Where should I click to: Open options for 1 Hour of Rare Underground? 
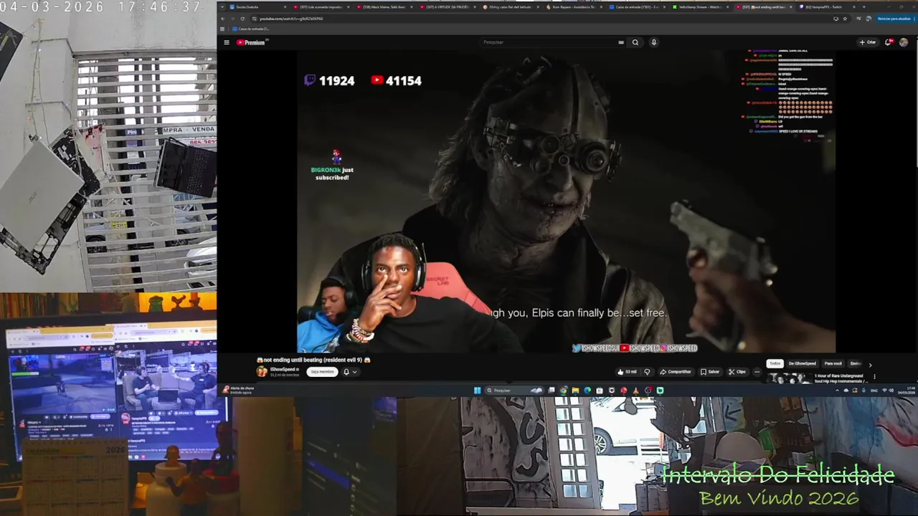point(874,377)
